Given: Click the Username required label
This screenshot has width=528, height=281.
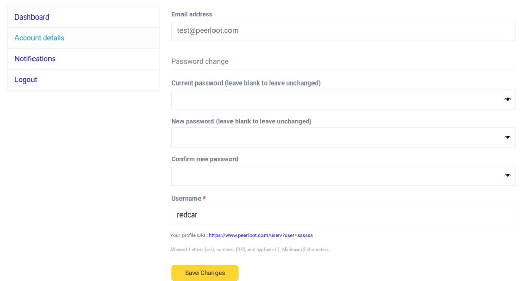Looking at the screenshot, I should pyautogui.click(x=187, y=199).
